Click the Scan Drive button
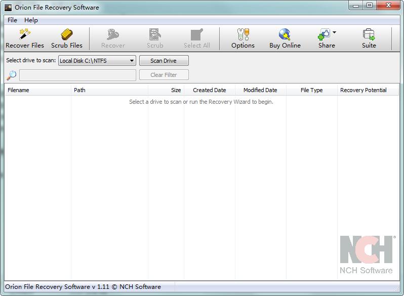 coord(164,61)
